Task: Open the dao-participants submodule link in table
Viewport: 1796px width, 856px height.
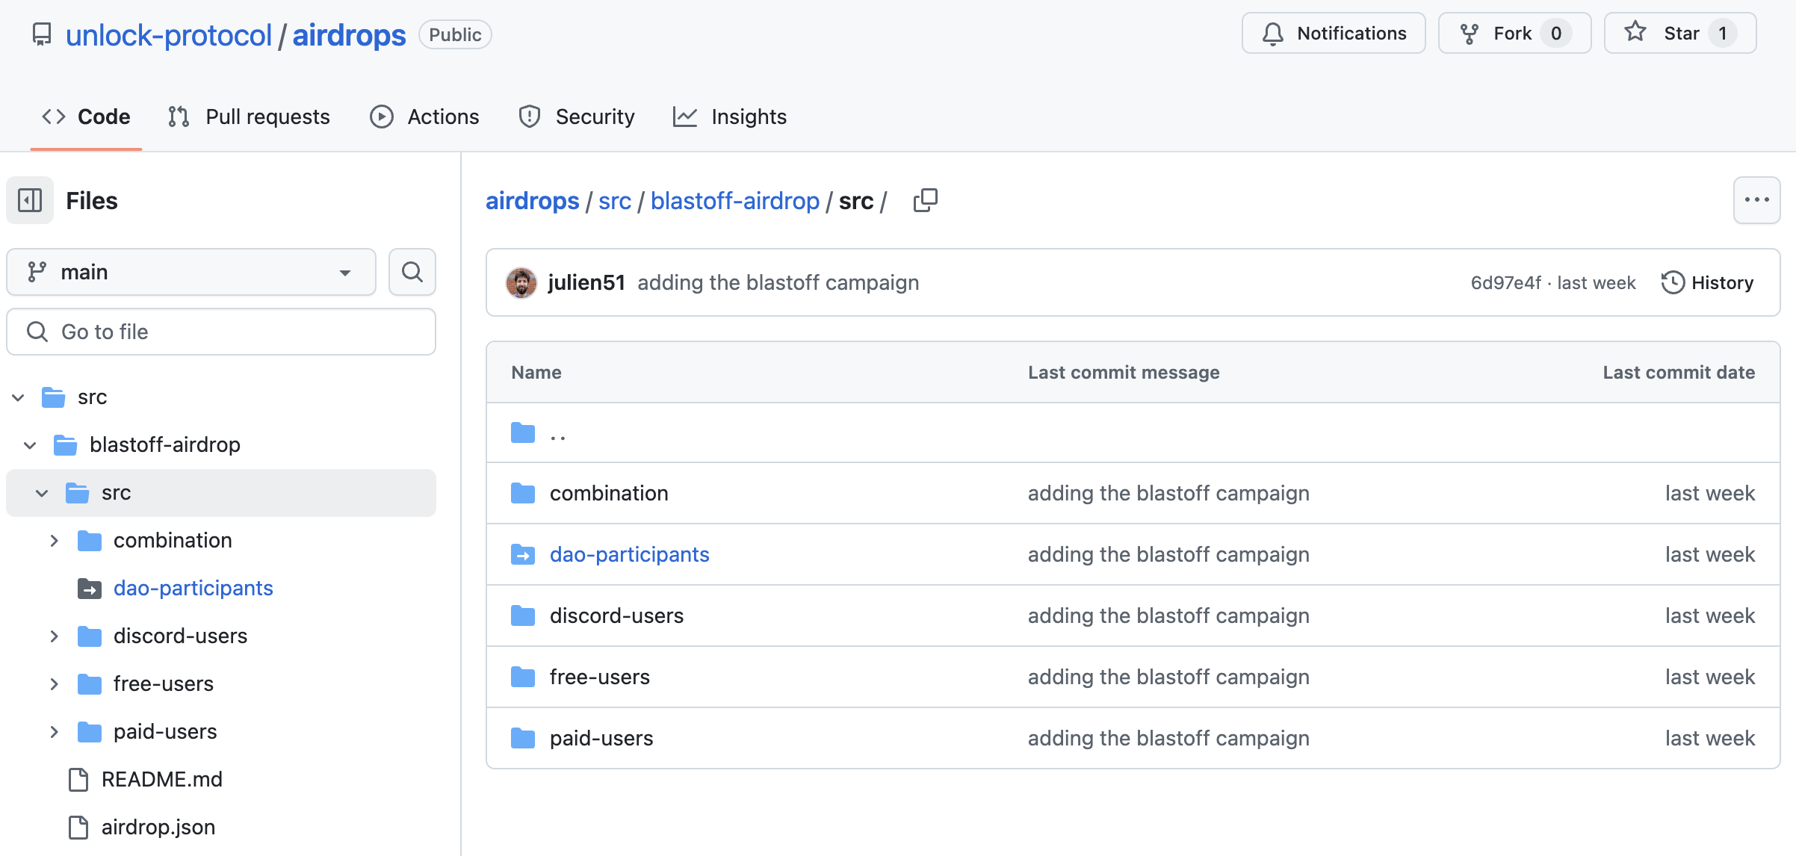Action: pos(629,554)
